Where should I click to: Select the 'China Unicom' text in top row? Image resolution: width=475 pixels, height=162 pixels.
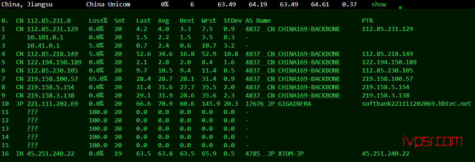[x=108, y=5]
